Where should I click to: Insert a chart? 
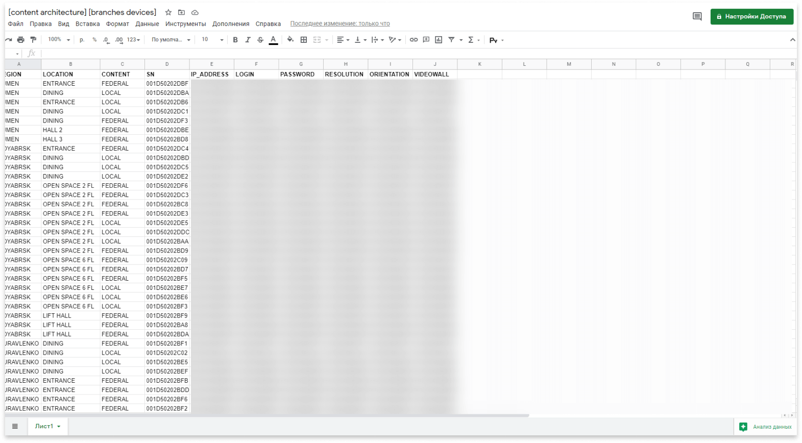coord(439,40)
